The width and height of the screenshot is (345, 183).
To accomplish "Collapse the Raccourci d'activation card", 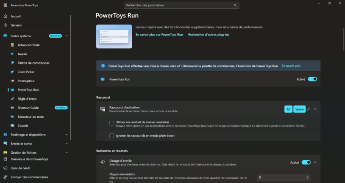I will 315,109.
